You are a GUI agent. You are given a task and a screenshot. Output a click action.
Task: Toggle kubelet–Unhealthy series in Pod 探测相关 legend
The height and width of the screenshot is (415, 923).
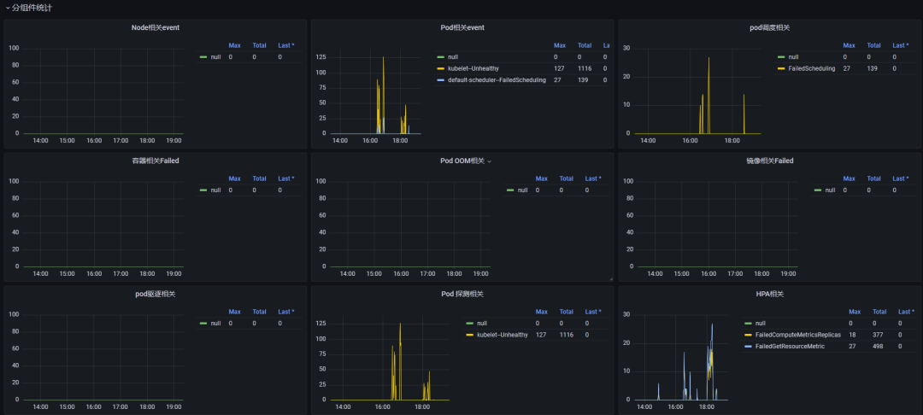point(503,335)
